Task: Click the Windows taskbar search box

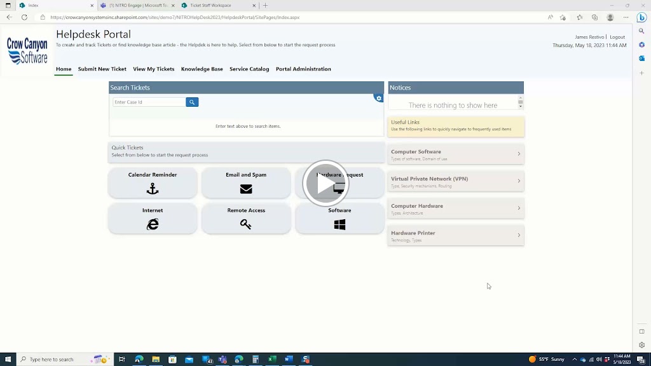Action: (x=64, y=360)
